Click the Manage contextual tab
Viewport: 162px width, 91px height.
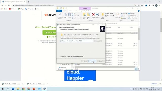(x=85, y=8)
